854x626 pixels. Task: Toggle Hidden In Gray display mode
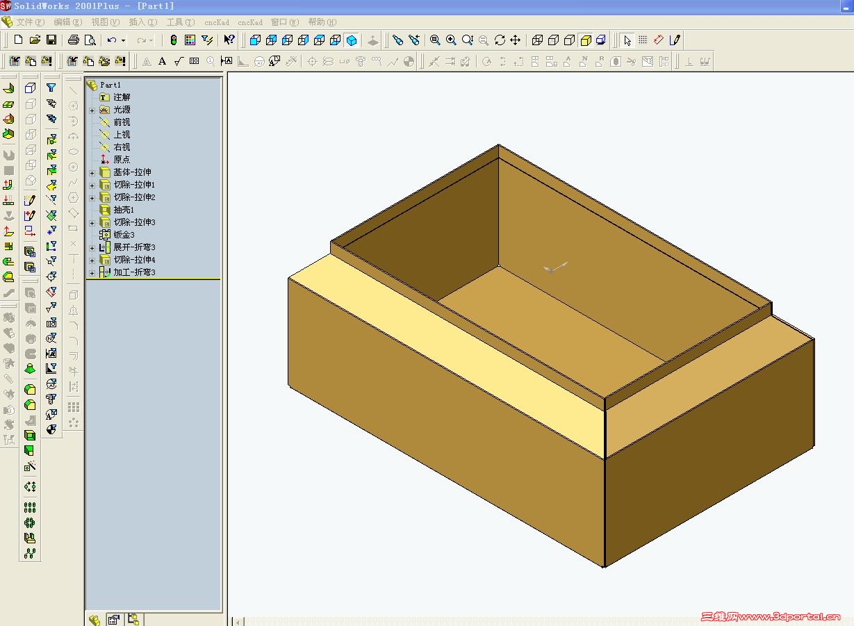click(553, 40)
